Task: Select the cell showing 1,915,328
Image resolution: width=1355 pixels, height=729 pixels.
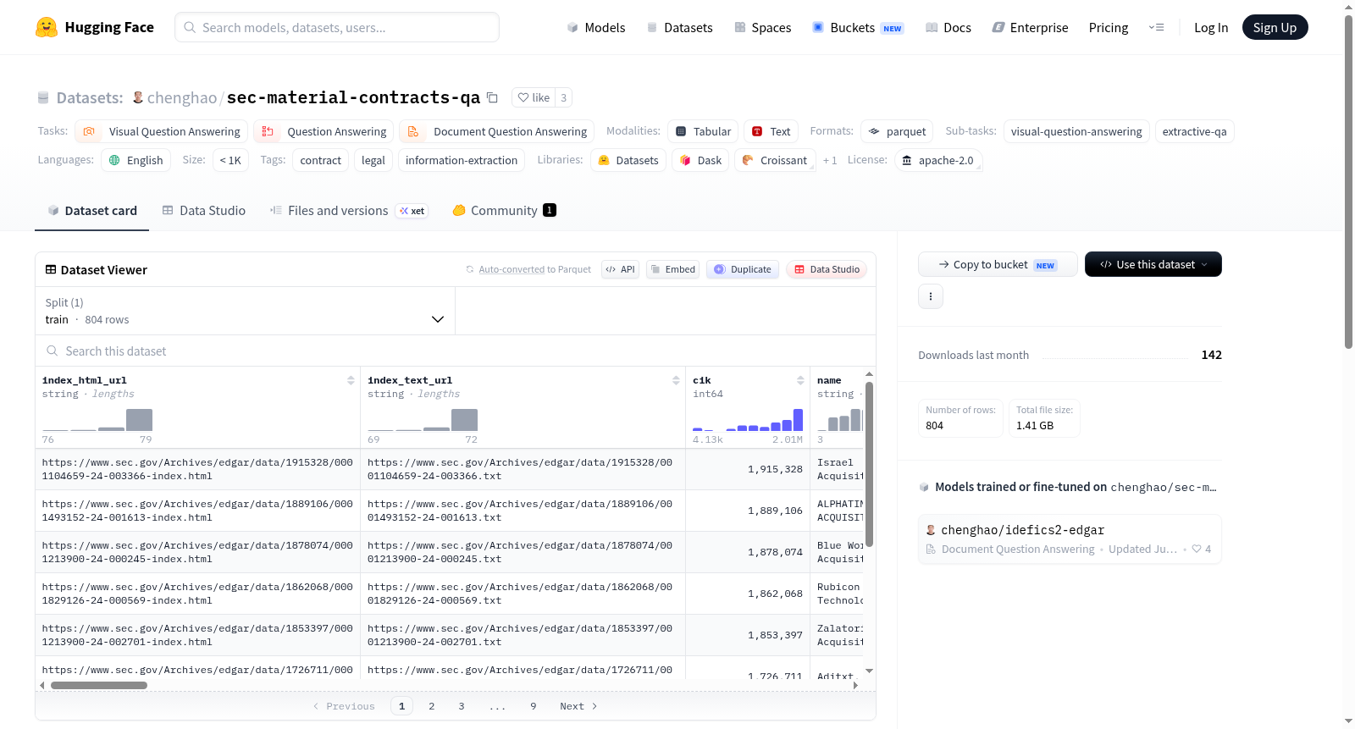Action: (x=748, y=469)
